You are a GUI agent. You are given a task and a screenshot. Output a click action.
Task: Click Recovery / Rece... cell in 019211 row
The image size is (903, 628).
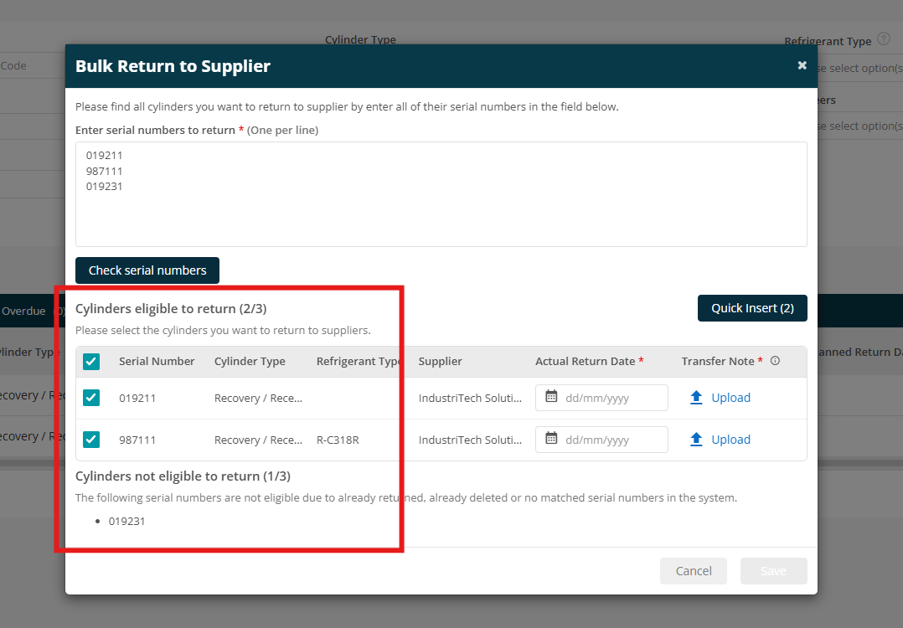258,399
